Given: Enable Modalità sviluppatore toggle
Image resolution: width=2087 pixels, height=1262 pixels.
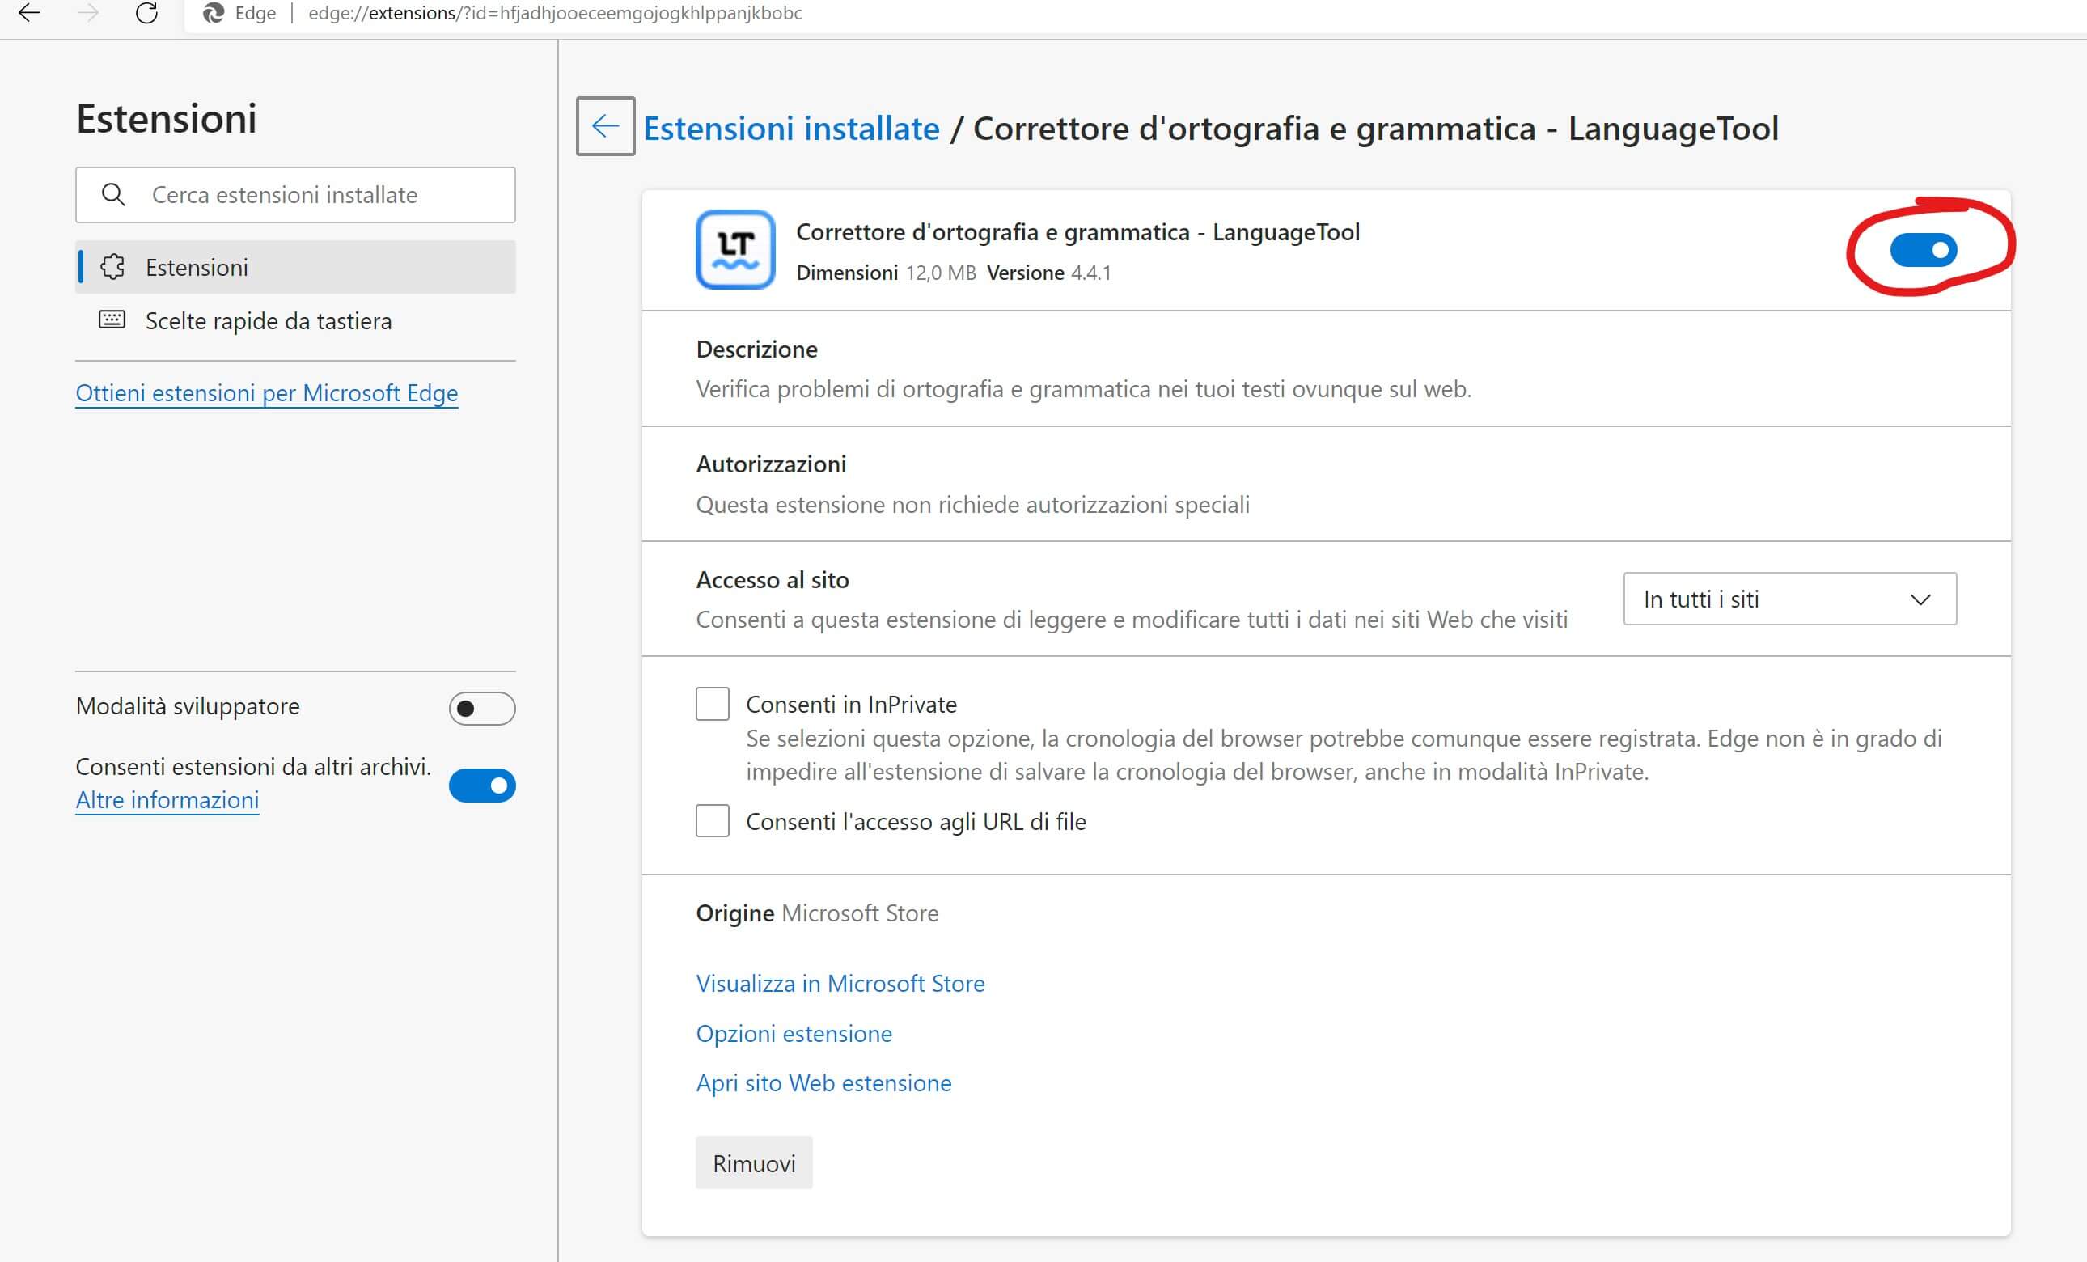Looking at the screenshot, I should point(481,708).
